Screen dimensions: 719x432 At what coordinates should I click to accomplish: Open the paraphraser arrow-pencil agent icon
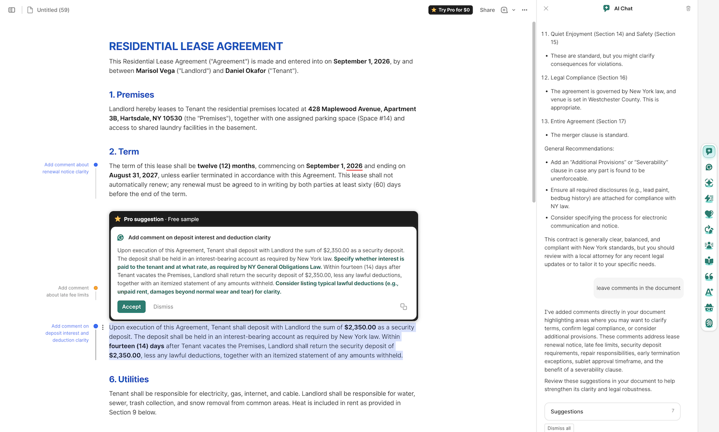[x=709, y=229]
